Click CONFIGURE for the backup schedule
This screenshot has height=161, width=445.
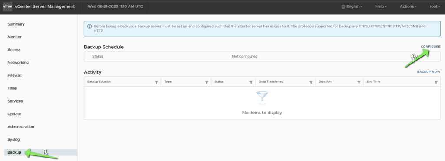point(431,47)
